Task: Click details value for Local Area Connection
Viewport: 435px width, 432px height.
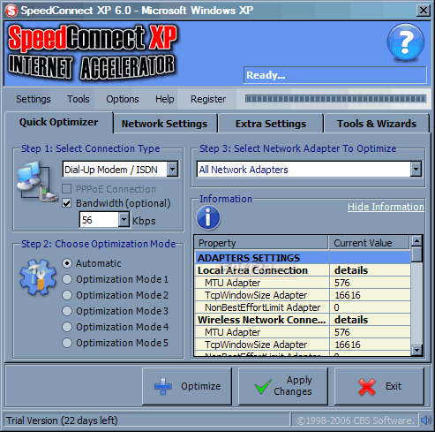Action: pos(351,270)
